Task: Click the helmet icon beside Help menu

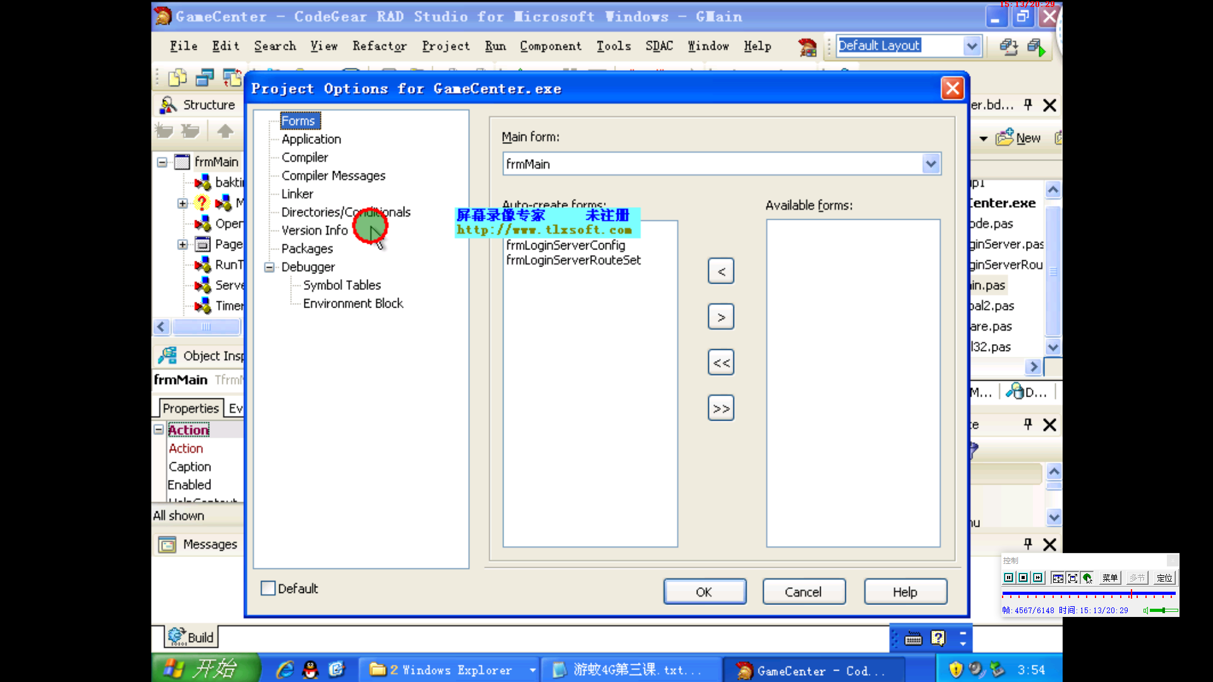Action: (807, 47)
